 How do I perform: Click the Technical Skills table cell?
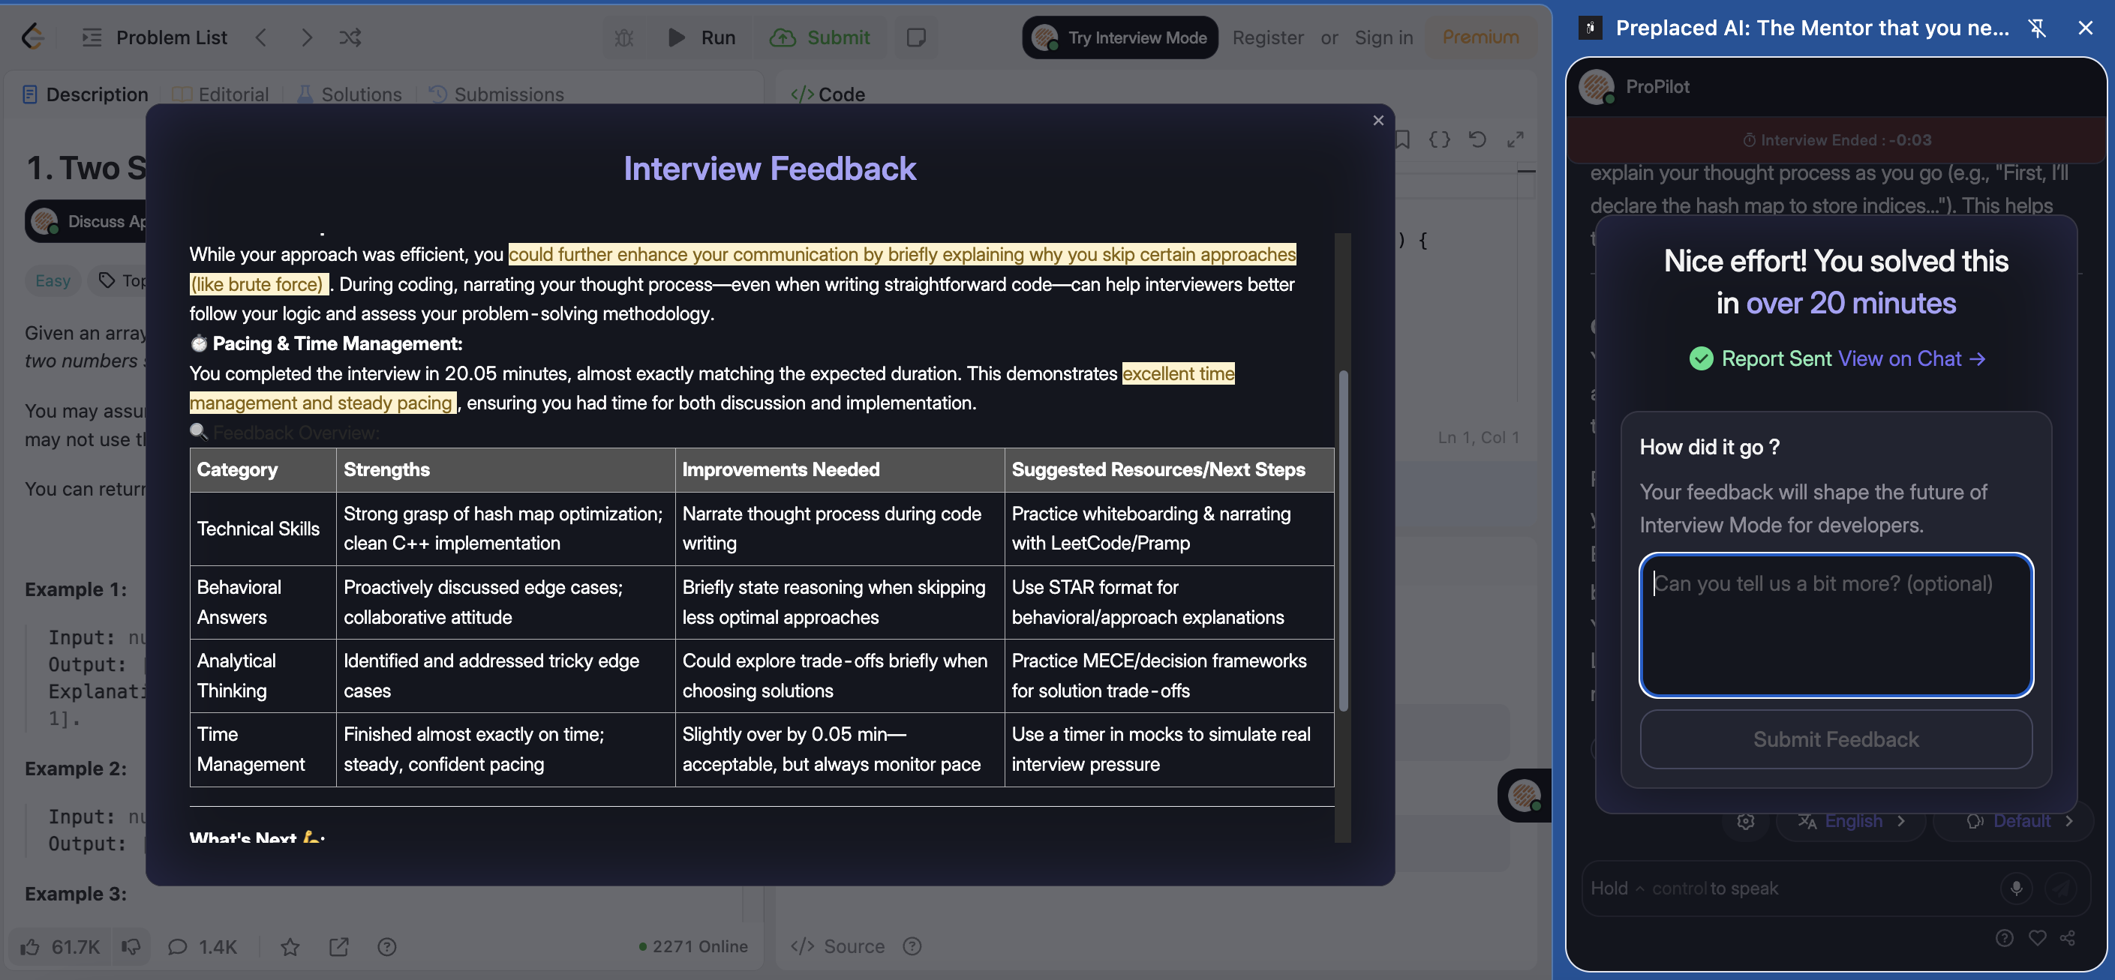(263, 529)
